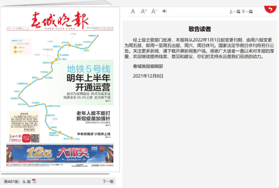Click the QR code on the front page

click(x=35, y=138)
